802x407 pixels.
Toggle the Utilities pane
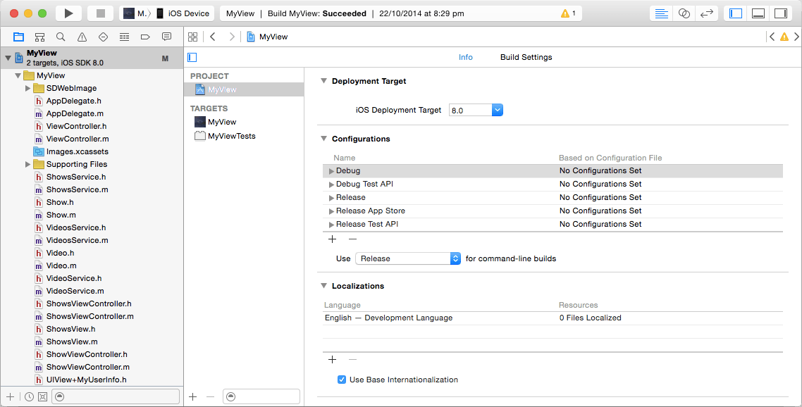(781, 13)
